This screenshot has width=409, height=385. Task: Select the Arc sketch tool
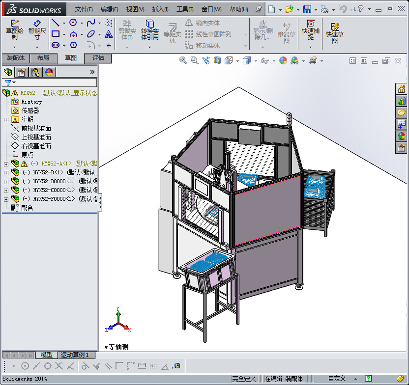73,34
